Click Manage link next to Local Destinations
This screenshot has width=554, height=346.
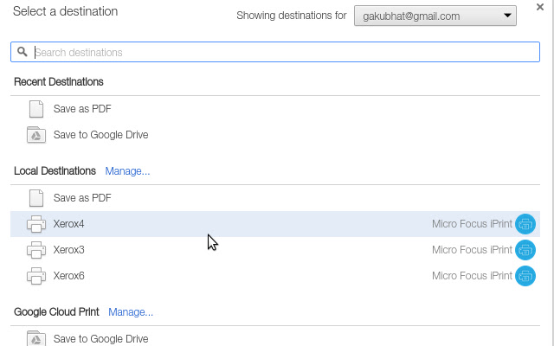(x=127, y=171)
